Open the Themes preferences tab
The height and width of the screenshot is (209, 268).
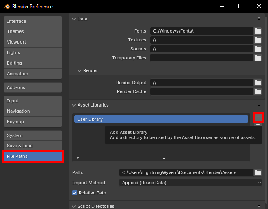point(33,31)
